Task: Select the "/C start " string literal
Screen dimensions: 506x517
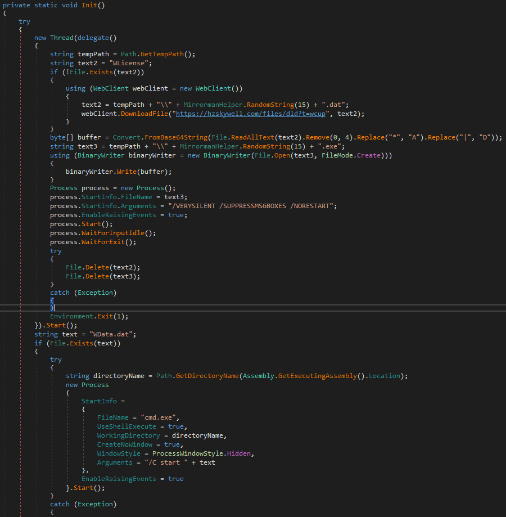Action: click(x=166, y=462)
